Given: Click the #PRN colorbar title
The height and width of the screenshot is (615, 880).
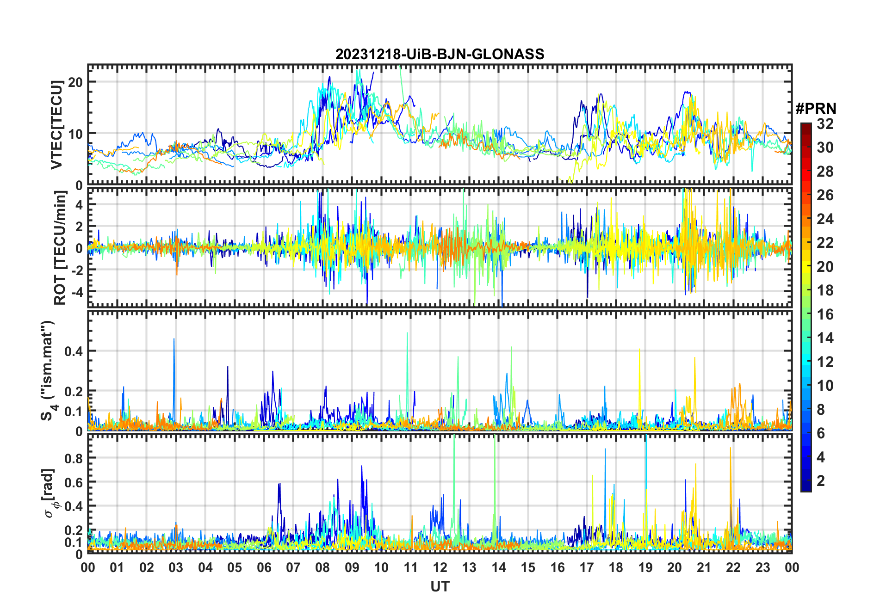Looking at the screenshot, I should coord(816,109).
